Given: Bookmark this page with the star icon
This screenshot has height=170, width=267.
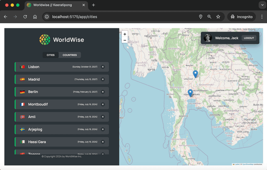Looking at the screenshot, I should [218, 17].
